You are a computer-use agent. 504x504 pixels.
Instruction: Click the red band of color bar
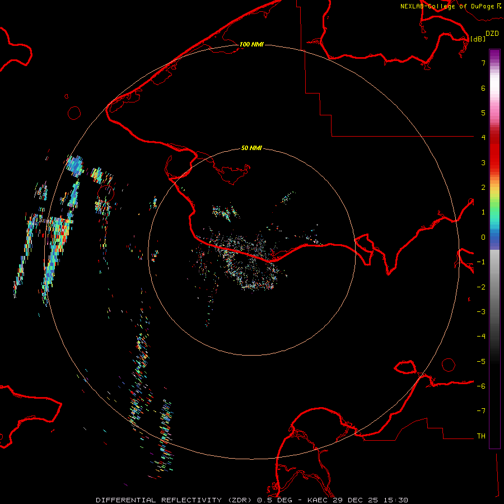(494, 151)
